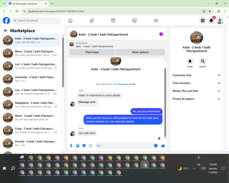Expand the Media, files and links section
Viewport: 229px width, 183px height.
[x=196, y=91]
